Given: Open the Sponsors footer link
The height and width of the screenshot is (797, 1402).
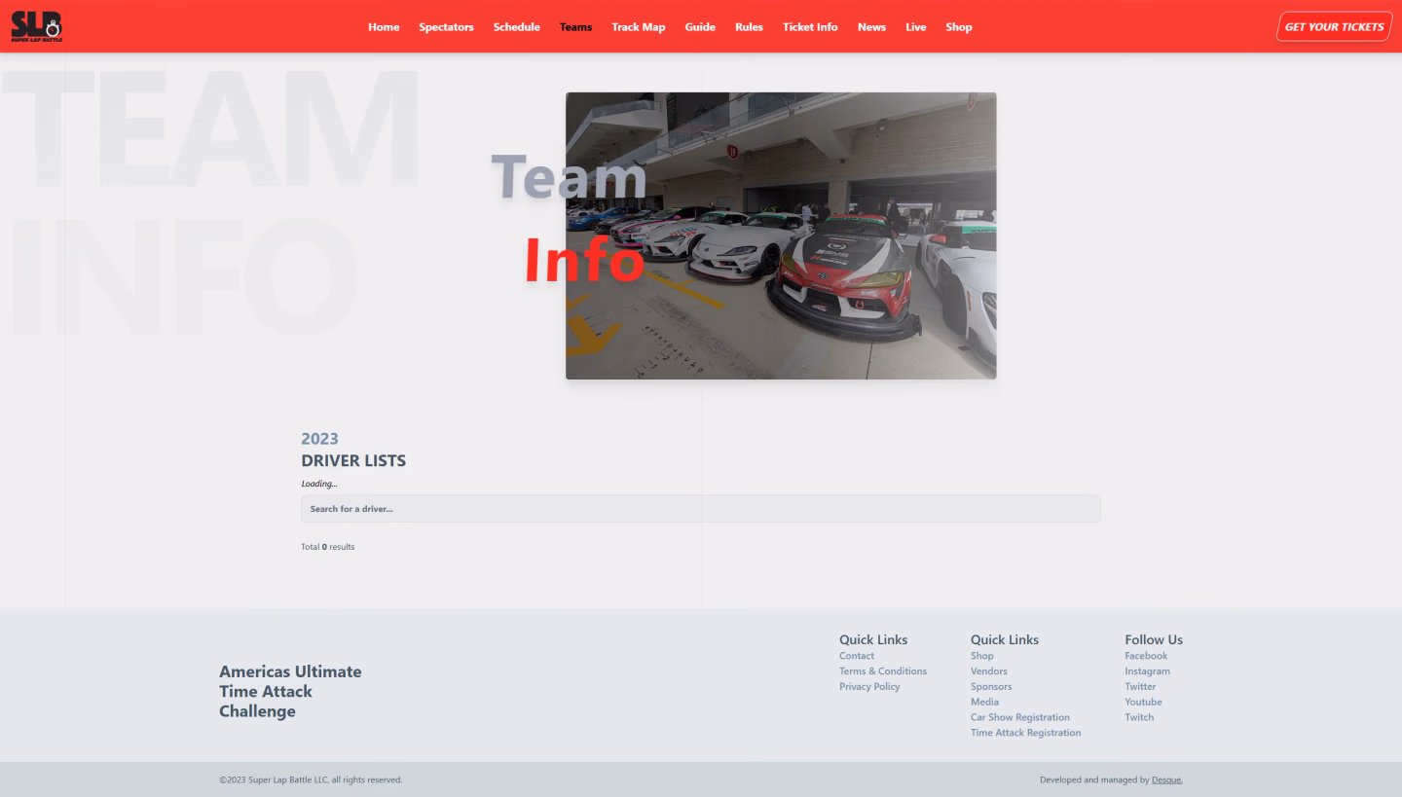Looking at the screenshot, I should click(x=991, y=687).
